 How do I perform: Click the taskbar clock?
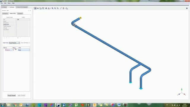tap(185, 105)
